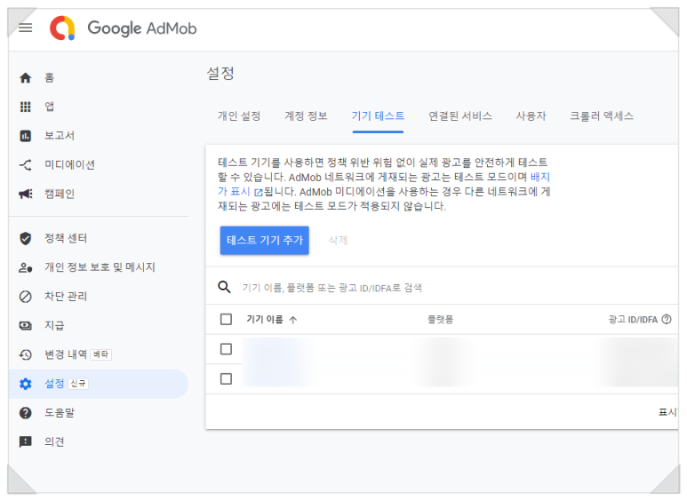The height and width of the screenshot is (501, 687).
Task: Open 도움말 in the sidebar
Action: pos(60,412)
